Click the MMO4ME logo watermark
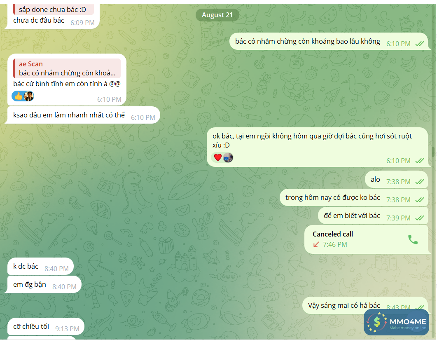Viewport: 437px width, 342px height. pyautogui.click(x=396, y=322)
